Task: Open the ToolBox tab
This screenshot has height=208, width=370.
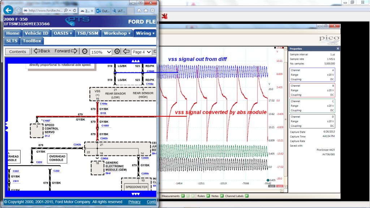Action: [32, 41]
